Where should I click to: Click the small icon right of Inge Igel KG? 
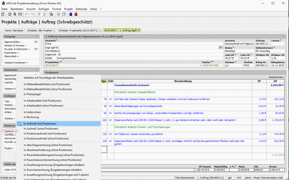(x=221, y=48)
